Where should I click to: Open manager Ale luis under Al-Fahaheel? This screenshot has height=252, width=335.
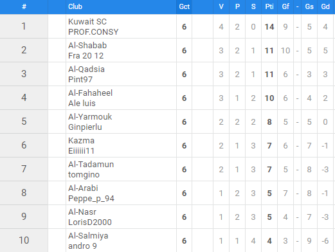(x=82, y=104)
